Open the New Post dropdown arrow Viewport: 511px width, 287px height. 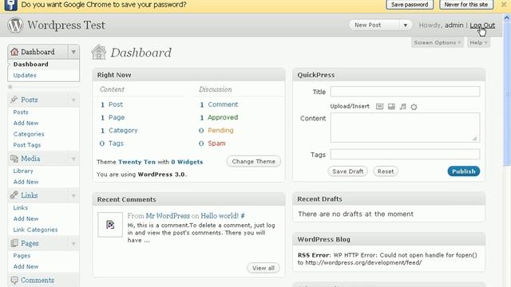406,25
